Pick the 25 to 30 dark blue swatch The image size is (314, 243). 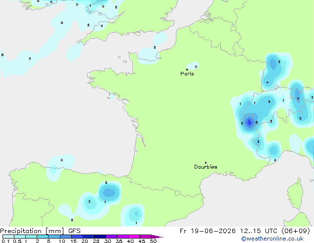(100, 237)
